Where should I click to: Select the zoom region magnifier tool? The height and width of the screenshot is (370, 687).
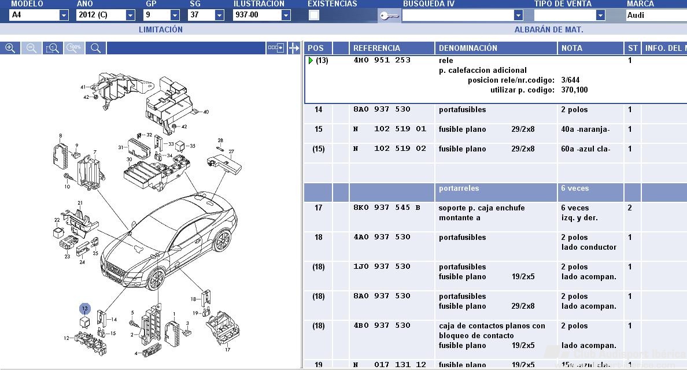pyautogui.click(x=53, y=48)
